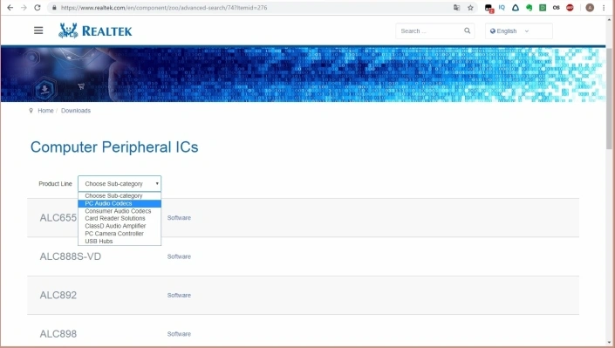Click in the site Search field

tap(429, 31)
